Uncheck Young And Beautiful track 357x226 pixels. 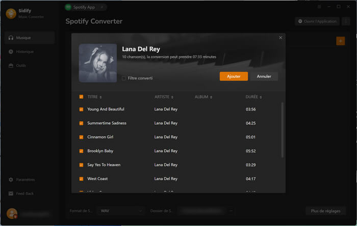click(x=81, y=109)
